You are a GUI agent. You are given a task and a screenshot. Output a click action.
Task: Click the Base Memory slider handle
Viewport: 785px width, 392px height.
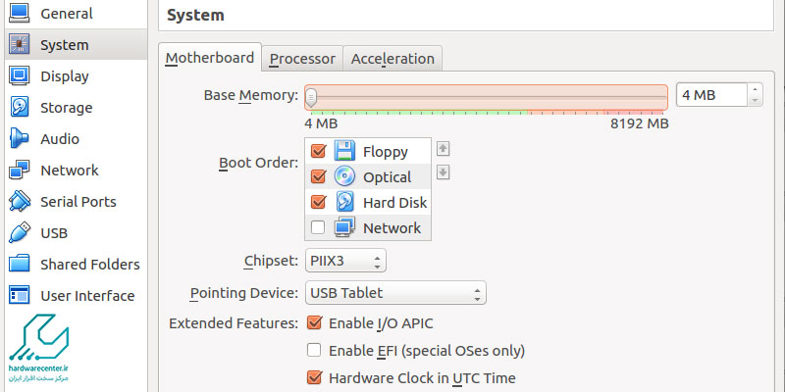click(x=311, y=96)
